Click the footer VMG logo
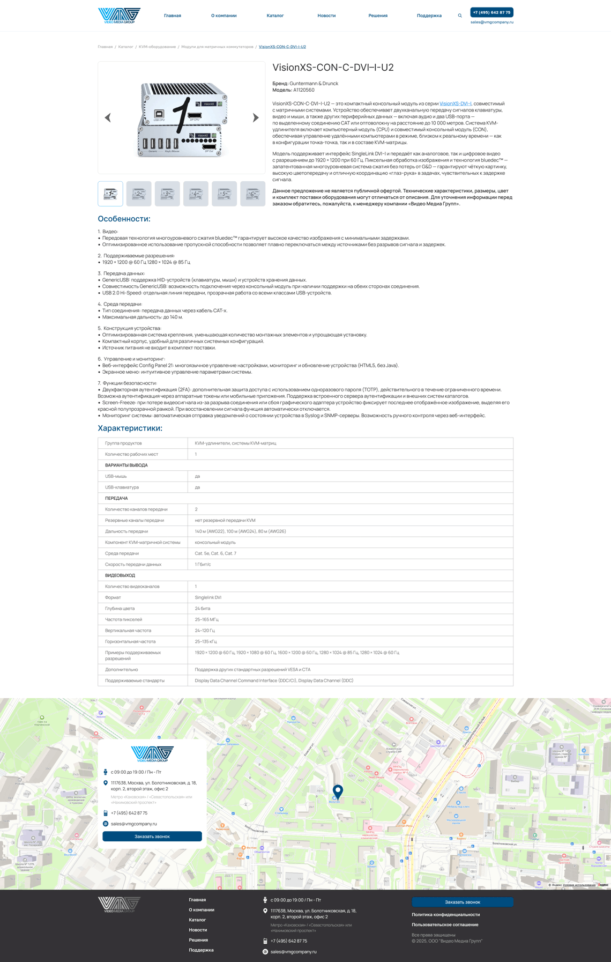611x962 pixels. [x=119, y=905]
